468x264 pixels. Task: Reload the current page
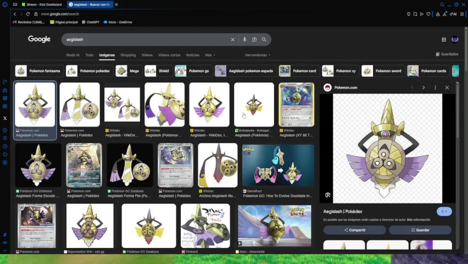pyautogui.click(x=27, y=14)
